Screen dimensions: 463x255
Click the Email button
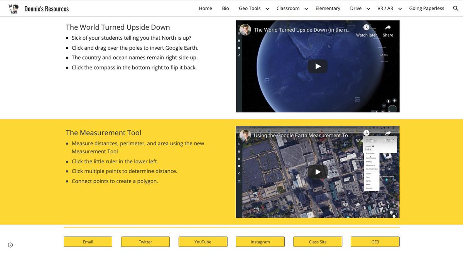(x=88, y=242)
